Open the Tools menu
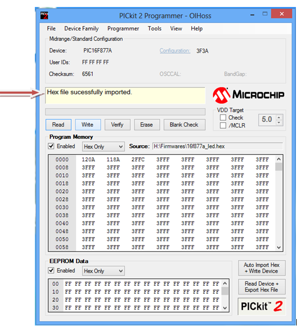 pos(154,28)
